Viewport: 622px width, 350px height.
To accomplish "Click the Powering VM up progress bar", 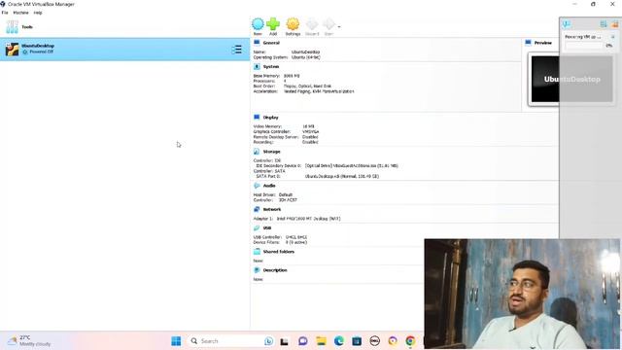I will click(x=584, y=46).
